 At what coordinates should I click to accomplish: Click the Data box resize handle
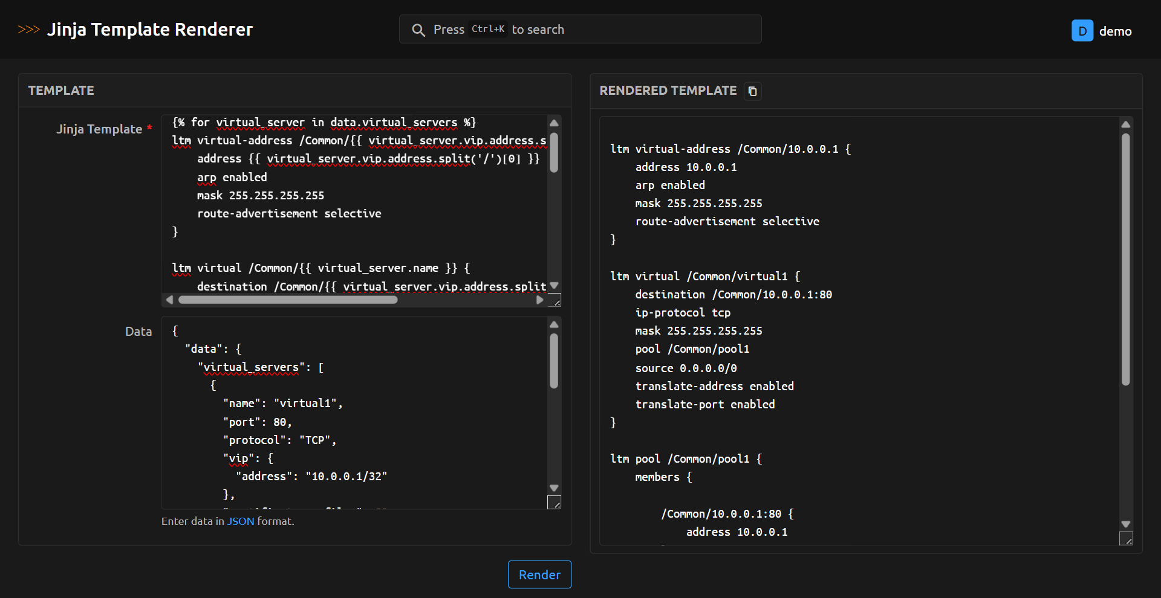click(x=554, y=503)
